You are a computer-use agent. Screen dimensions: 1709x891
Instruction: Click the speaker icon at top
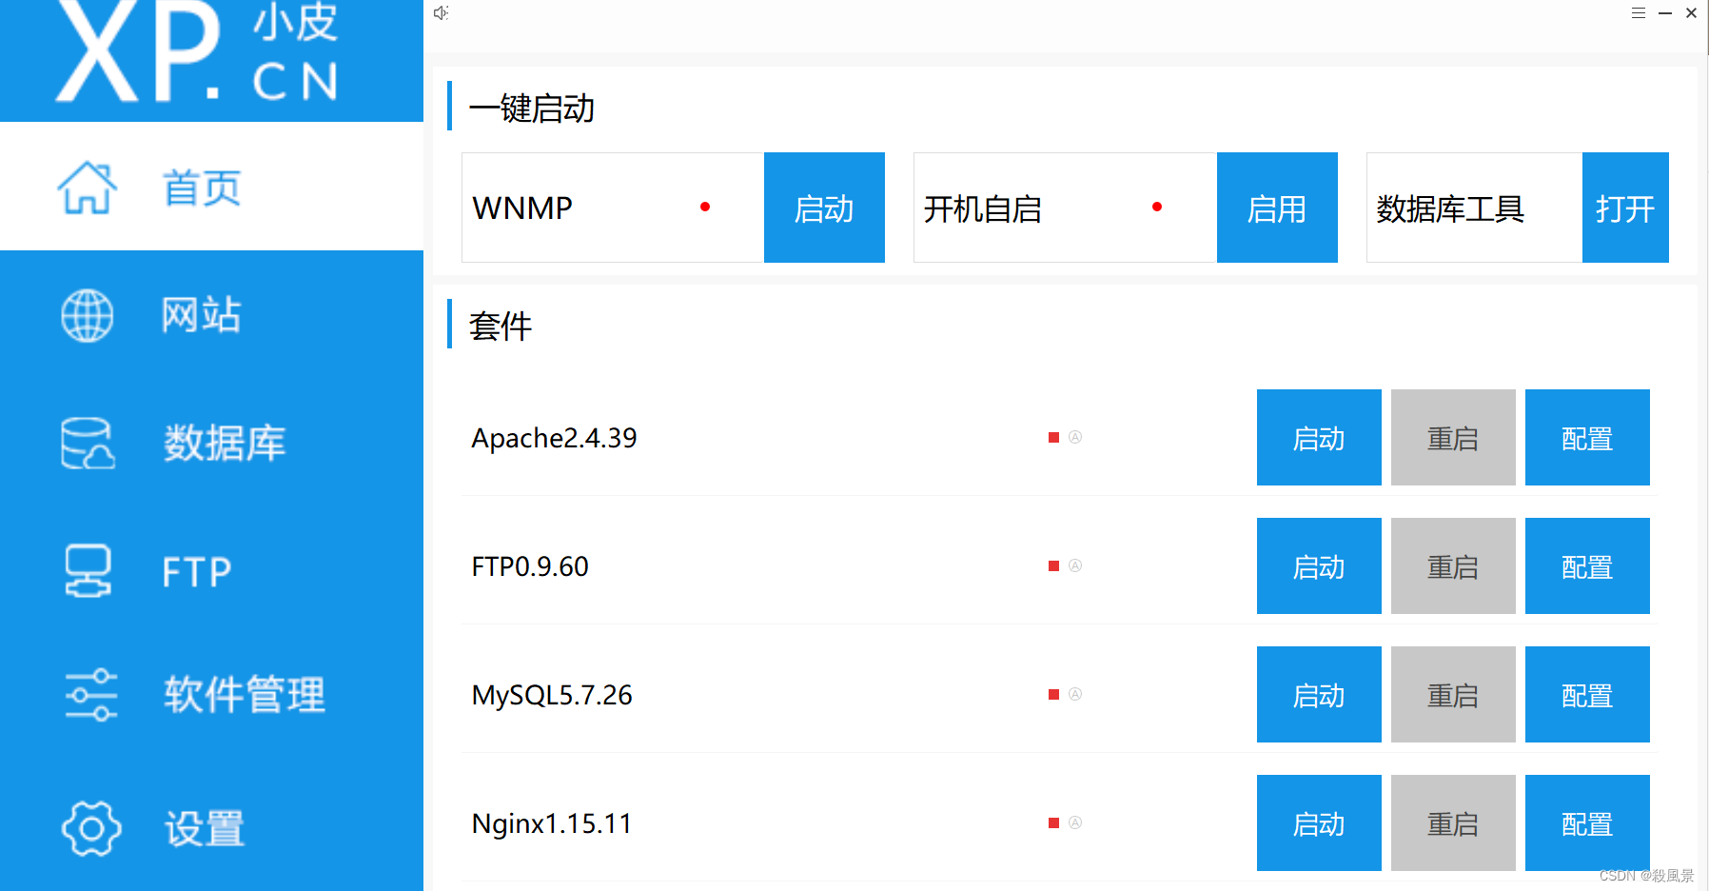441,13
